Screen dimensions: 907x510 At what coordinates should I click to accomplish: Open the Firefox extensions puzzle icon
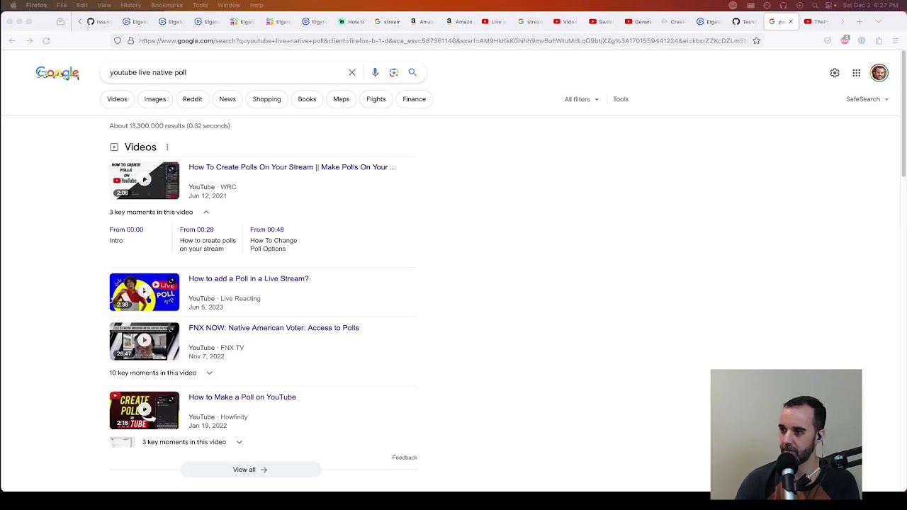click(x=879, y=41)
